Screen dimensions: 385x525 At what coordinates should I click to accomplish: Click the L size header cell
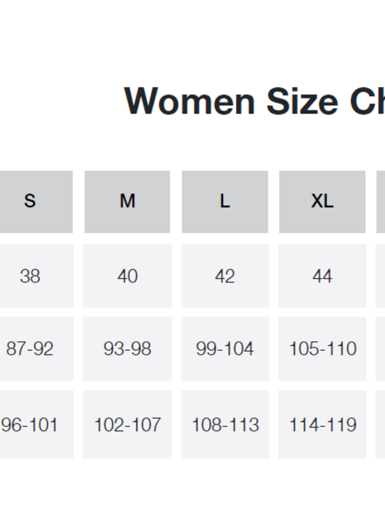225,201
